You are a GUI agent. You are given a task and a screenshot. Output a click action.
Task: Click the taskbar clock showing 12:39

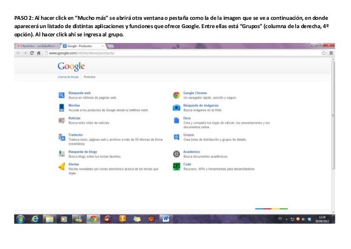pyautogui.click(x=322, y=219)
